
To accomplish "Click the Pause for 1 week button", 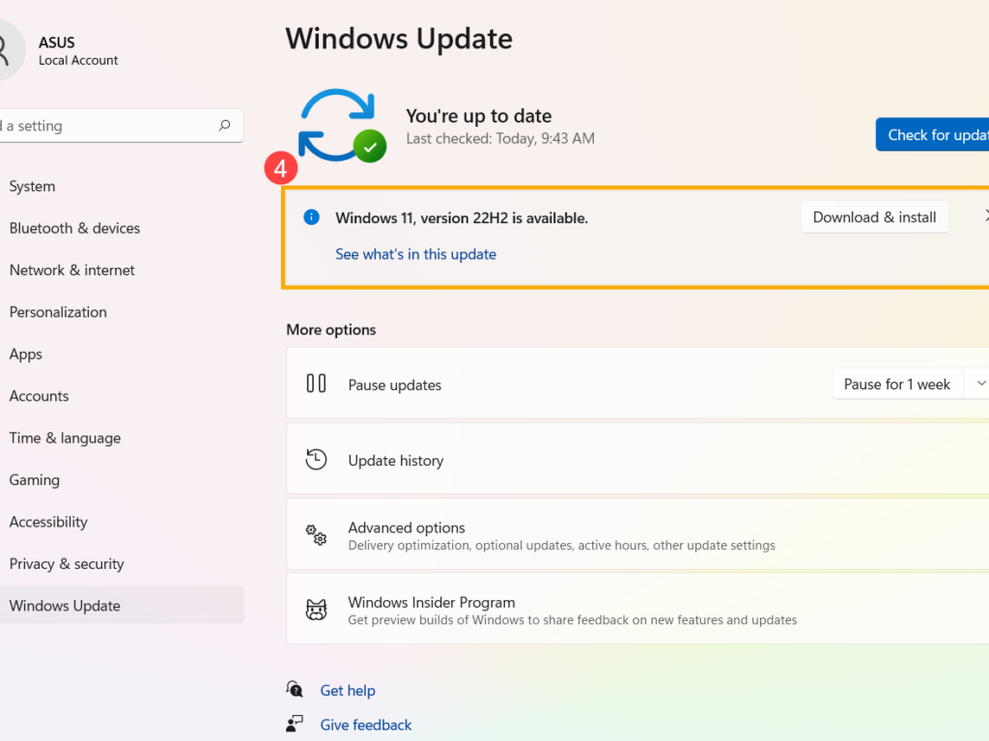I will point(896,384).
